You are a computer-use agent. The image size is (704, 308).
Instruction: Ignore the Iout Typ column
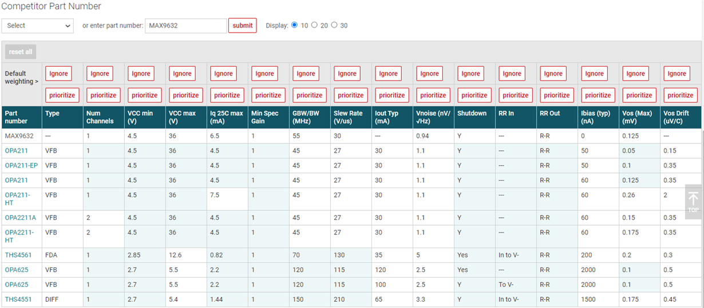(x=388, y=74)
